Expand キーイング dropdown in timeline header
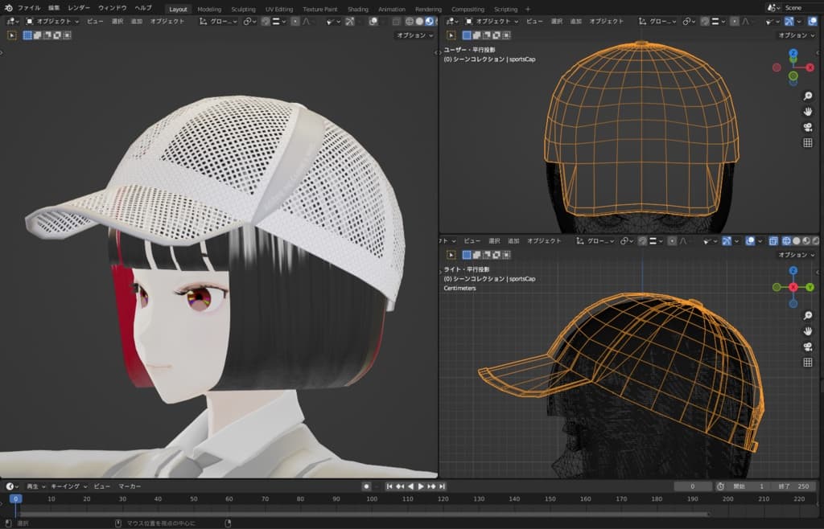The height and width of the screenshot is (529, 824). point(68,486)
